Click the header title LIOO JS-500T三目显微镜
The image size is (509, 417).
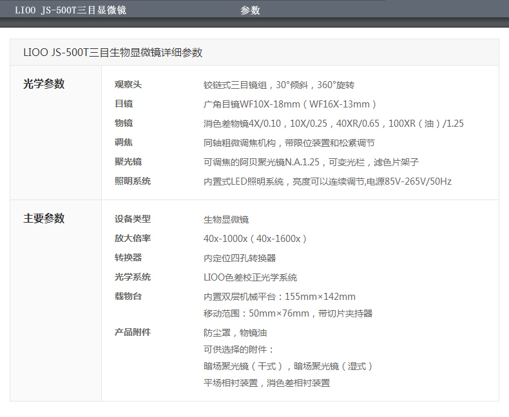point(71,10)
